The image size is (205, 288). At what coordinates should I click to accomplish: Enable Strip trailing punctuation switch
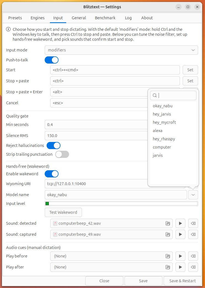click(62, 154)
